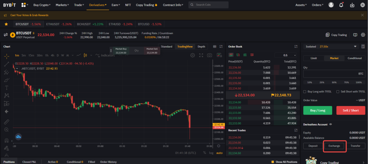
Task: Select the zoom in magnifier tool
Action: pos(6,129)
